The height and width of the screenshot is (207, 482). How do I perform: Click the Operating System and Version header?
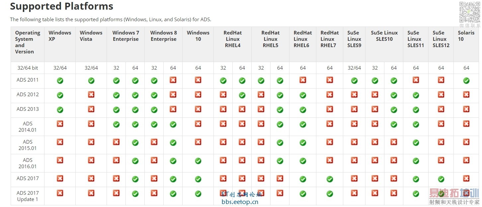pyautogui.click(x=28, y=42)
